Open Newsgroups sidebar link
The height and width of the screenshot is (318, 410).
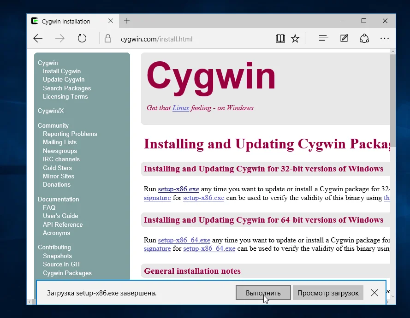click(60, 151)
